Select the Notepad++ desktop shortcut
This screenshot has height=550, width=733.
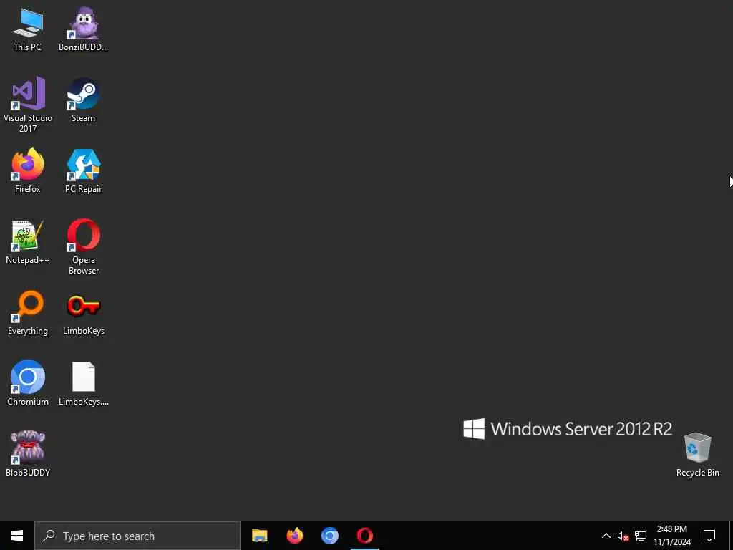pyautogui.click(x=28, y=242)
